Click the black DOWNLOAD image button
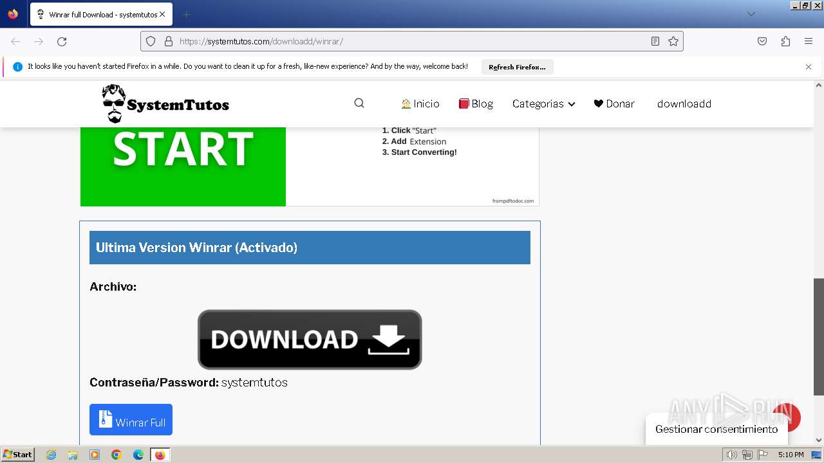The width and height of the screenshot is (824, 463). tap(310, 340)
